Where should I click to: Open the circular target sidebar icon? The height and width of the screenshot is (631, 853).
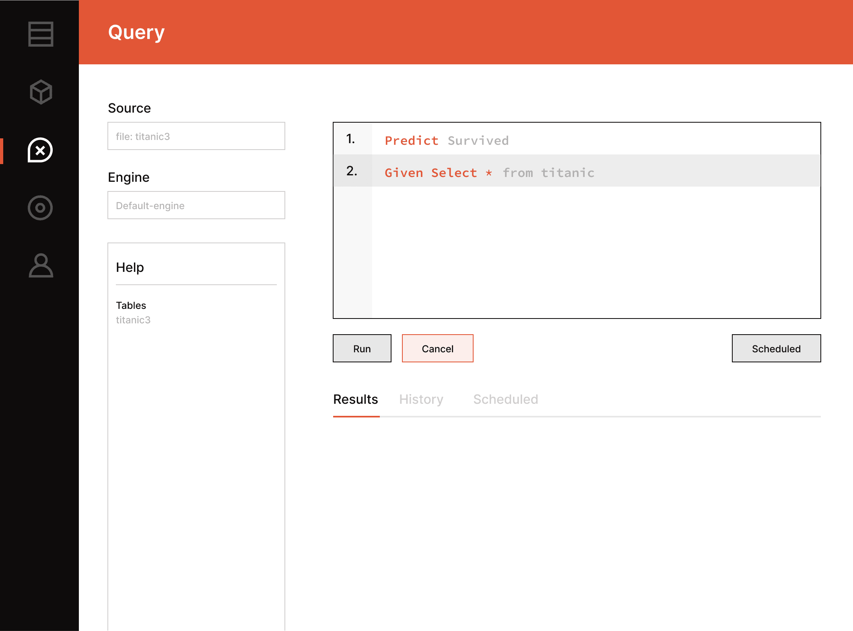click(40, 208)
